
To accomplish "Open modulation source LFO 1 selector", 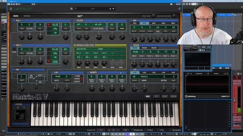I will (x=87, y=53).
